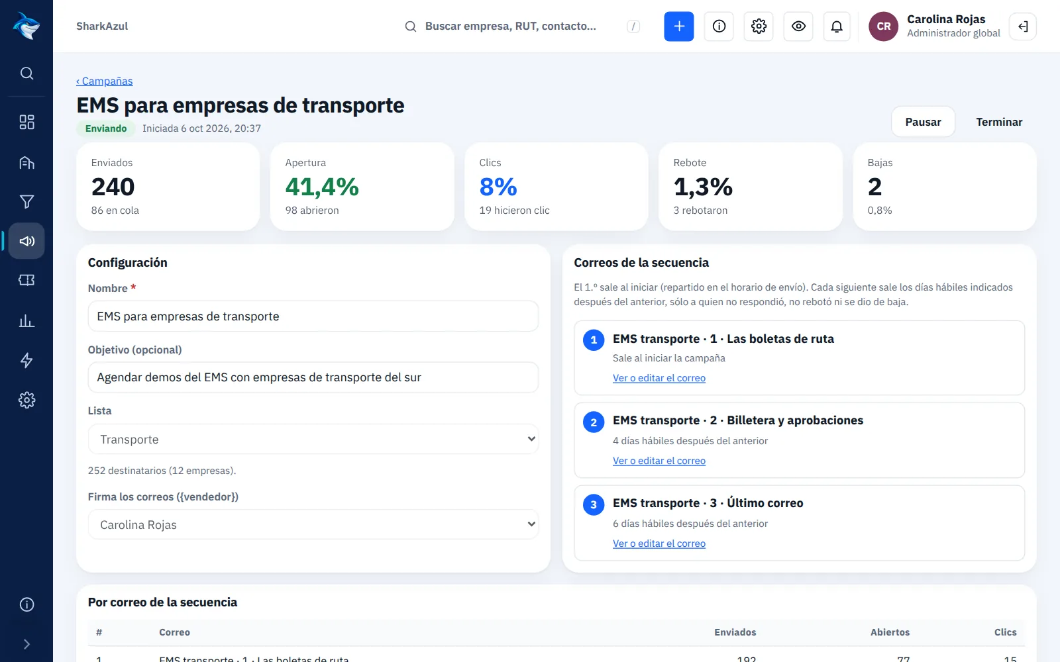Click the logout icon next to Carolina Rojas
1060x662 pixels.
[1023, 26]
